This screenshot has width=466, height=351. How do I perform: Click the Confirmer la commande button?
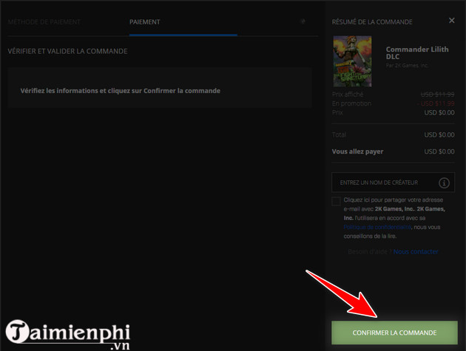coord(394,333)
